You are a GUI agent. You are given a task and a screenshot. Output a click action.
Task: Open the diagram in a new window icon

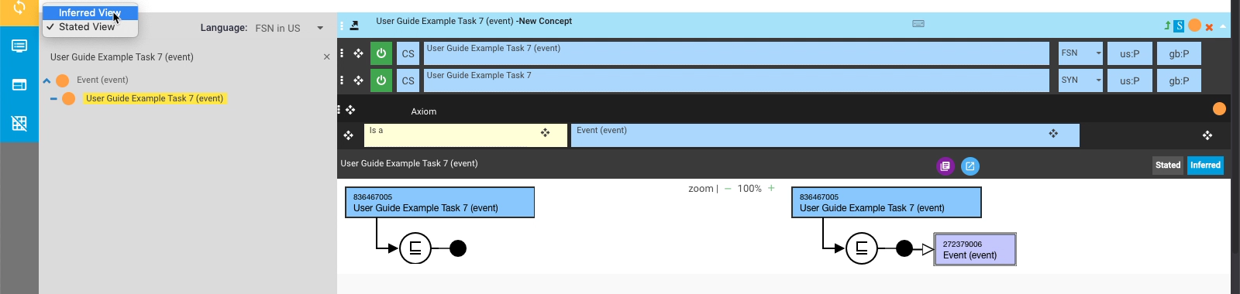click(x=970, y=166)
